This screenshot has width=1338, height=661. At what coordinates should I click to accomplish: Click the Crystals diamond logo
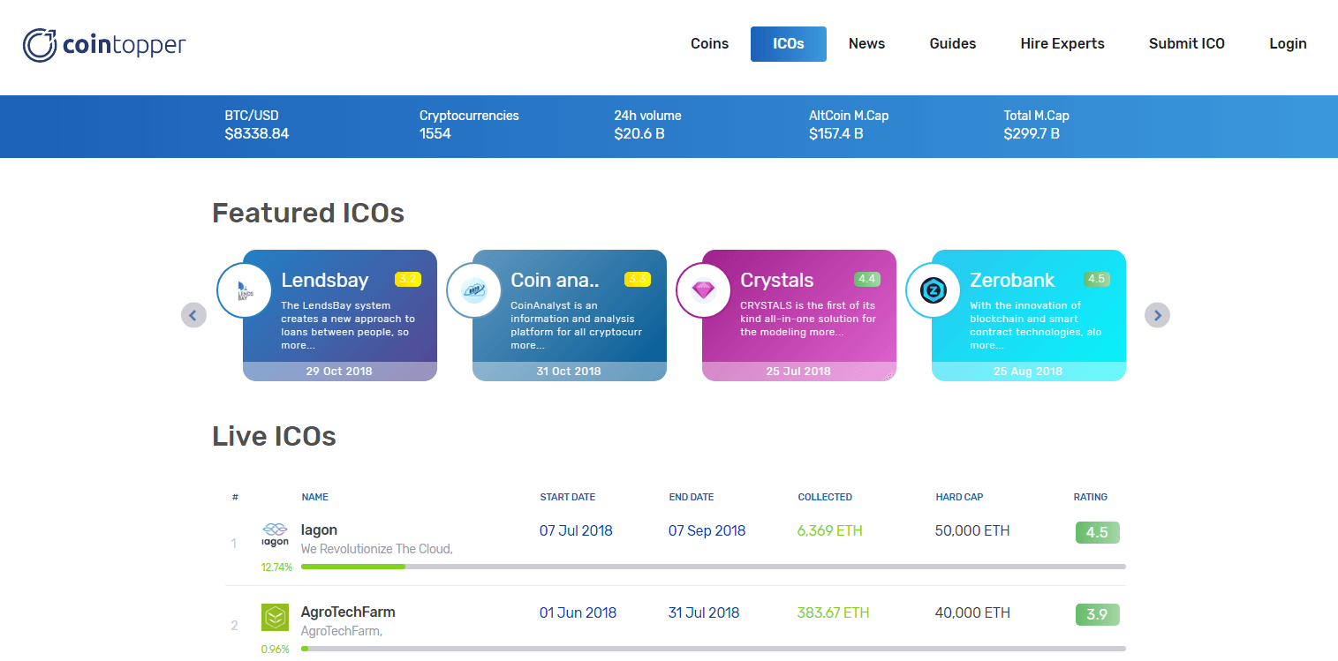pyautogui.click(x=703, y=290)
